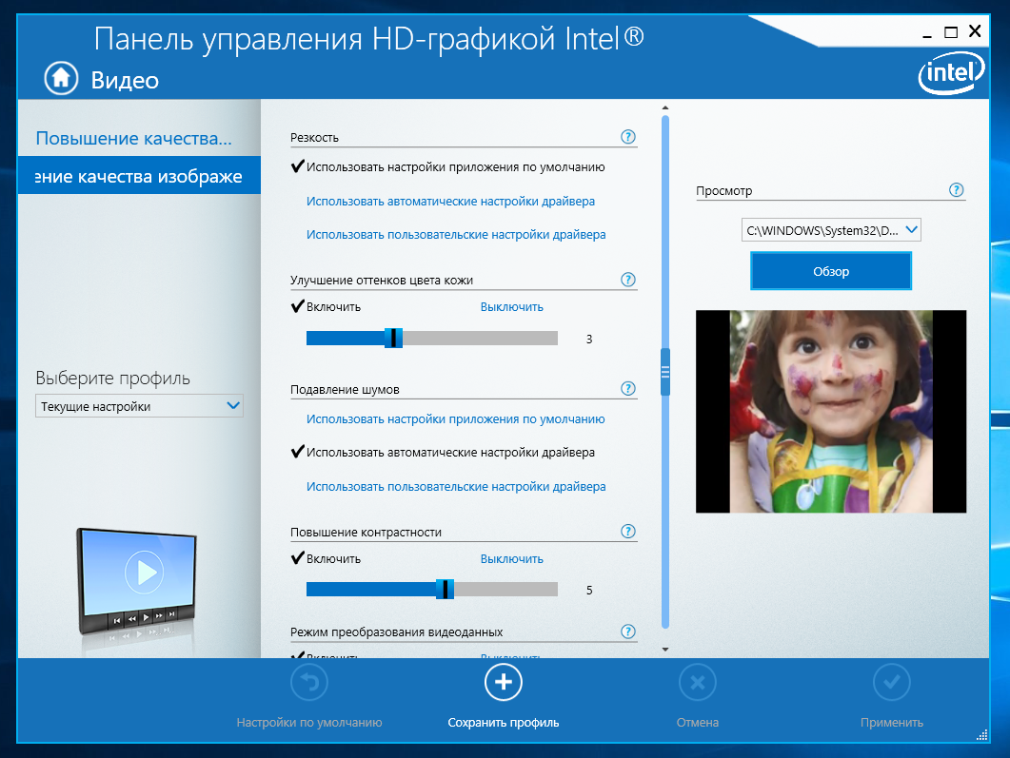Click the Подавление шумов section heading
This screenshot has height=758, width=1010.
coord(345,390)
